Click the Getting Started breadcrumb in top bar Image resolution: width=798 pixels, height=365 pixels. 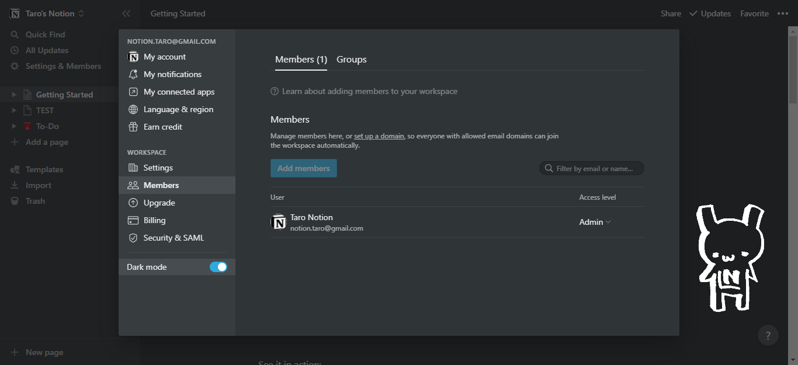(x=178, y=13)
